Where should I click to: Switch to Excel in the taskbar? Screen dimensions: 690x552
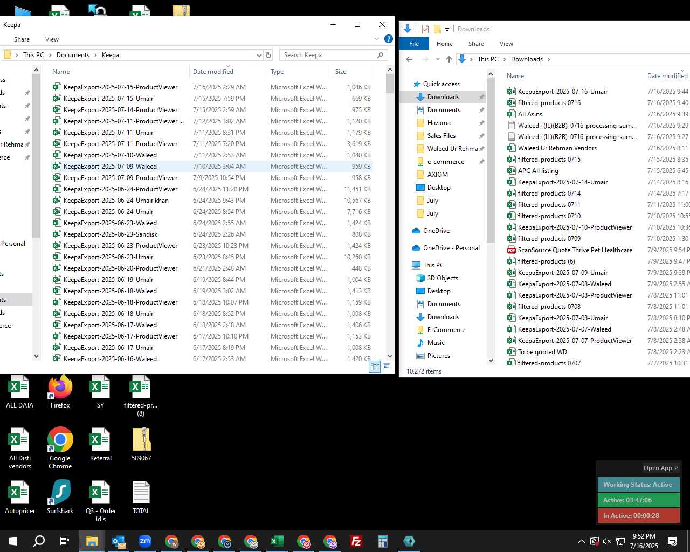click(x=277, y=541)
